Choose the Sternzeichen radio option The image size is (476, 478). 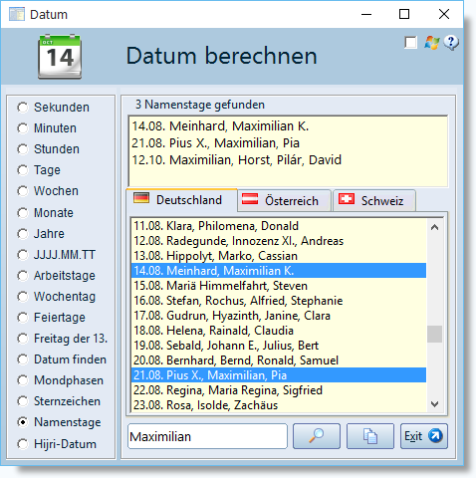click(x=23, y=401)
